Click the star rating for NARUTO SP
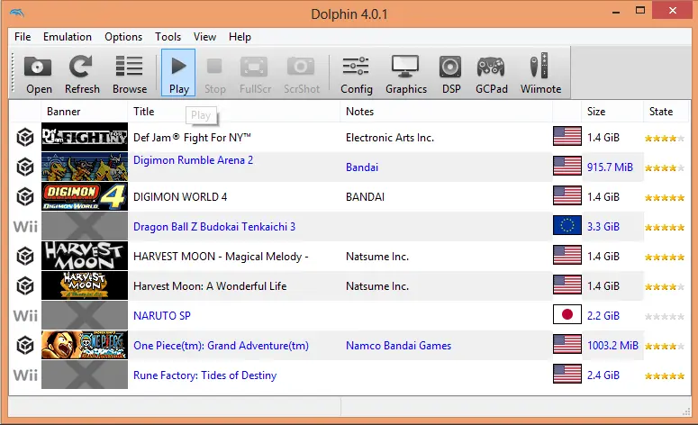The width and height of the screenshot is (698, 425). (665, 316)
